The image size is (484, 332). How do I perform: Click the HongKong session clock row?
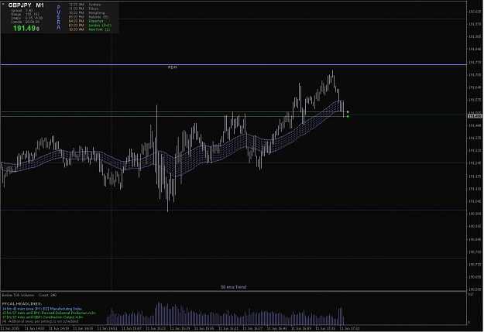point(87,13)
